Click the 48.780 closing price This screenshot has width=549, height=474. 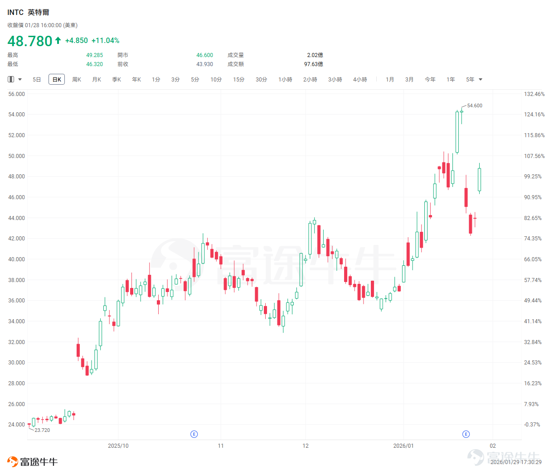click(x=30, y=41)
